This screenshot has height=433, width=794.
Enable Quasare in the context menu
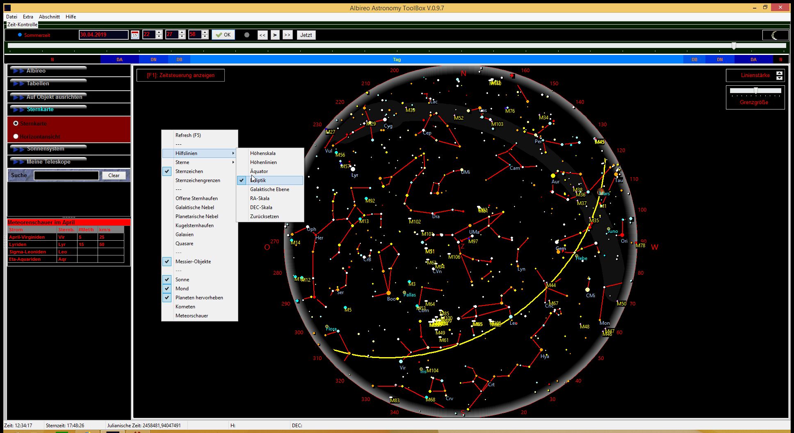pos(200,244)
